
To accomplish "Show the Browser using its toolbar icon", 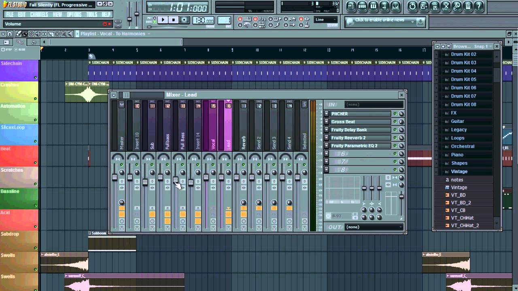I will click(384, 6).
